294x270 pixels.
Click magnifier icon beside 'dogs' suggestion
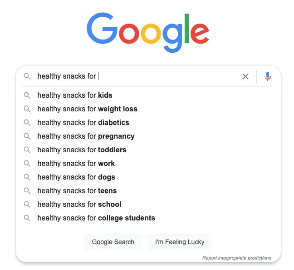click(27, 177)
